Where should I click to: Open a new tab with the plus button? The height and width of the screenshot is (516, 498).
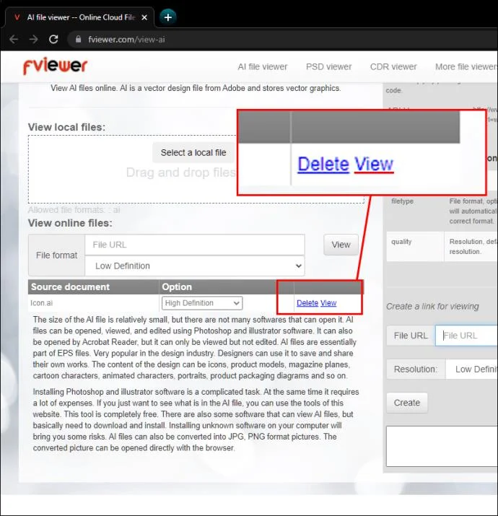(x=168, y=17)
